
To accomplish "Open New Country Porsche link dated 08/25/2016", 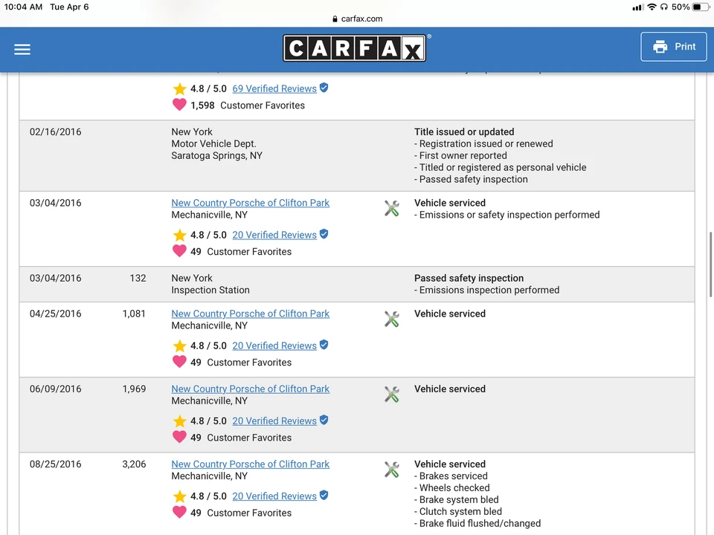I will click(x=250, y=464).
